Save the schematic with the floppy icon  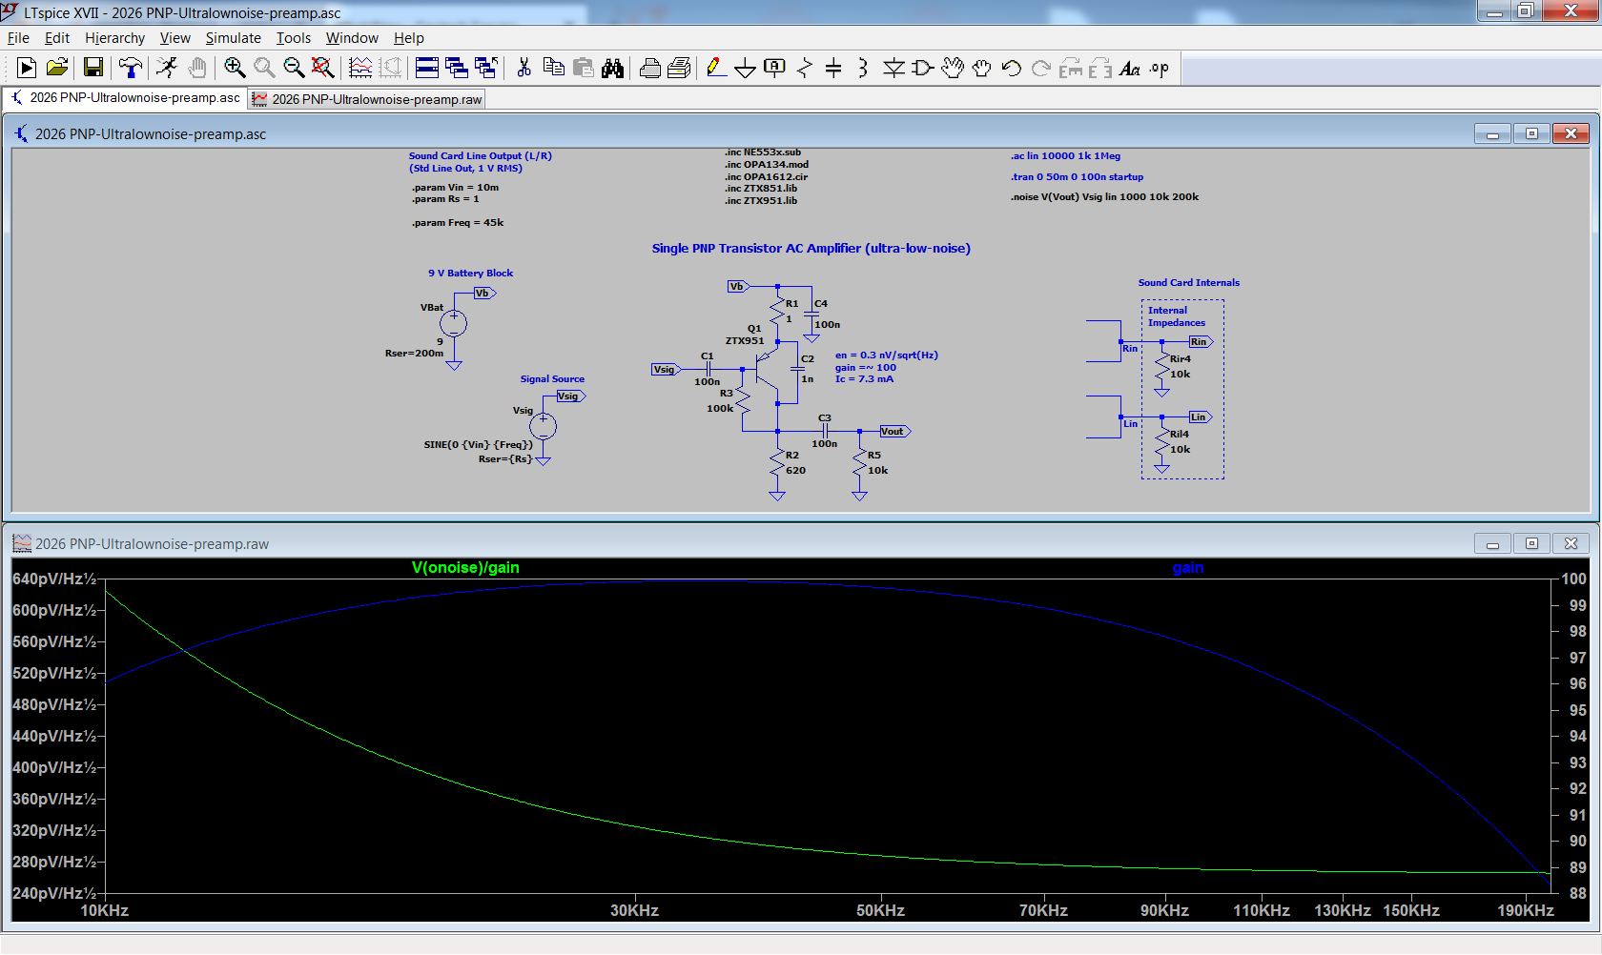tap(92, 68)
